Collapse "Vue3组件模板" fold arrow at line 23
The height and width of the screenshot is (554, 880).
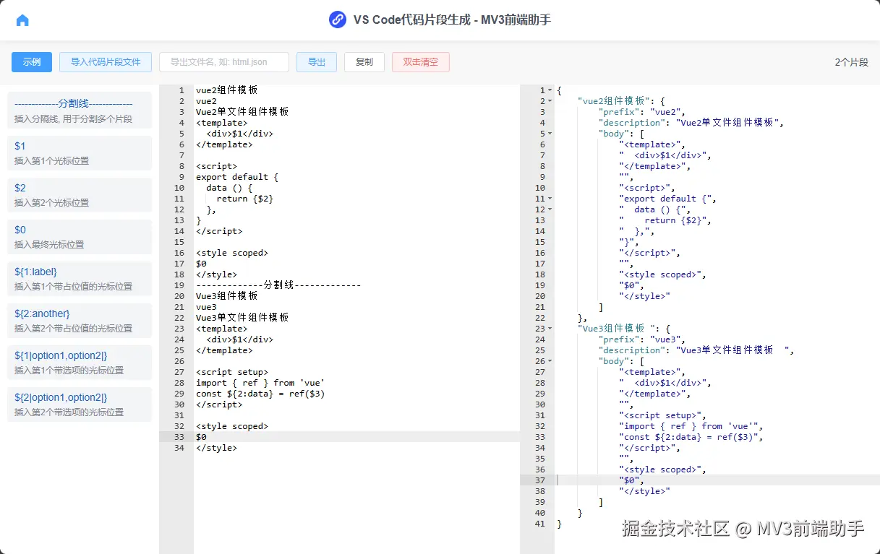(550, 329)
